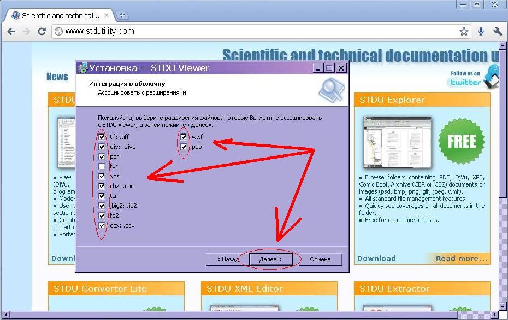Viewport: 508px width, 320px height.
Task: Click the STDU Explorer card heading
Action: 392,100
